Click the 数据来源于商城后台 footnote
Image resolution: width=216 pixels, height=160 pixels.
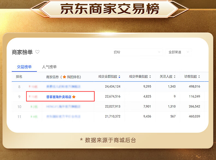pos(110,140)
